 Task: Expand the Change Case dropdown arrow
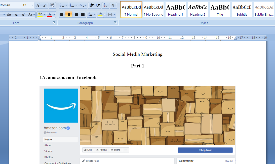tap(34, 15)
